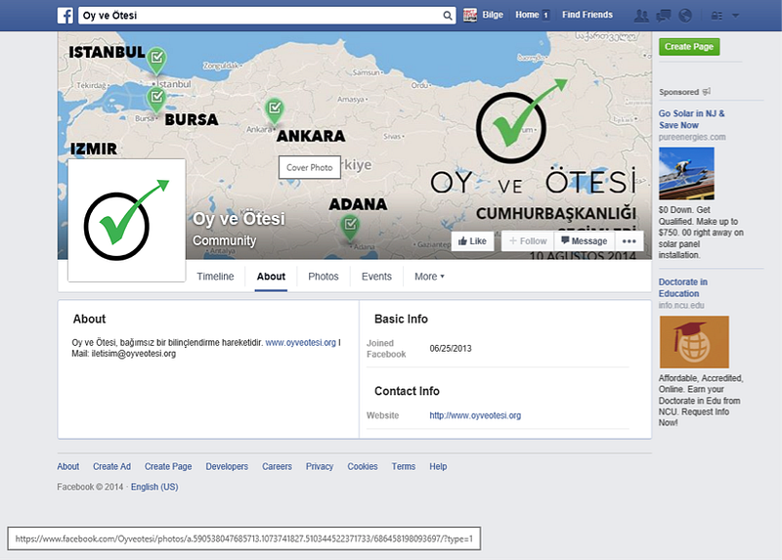Click the Bursa map pin marker

pos(156,99)
